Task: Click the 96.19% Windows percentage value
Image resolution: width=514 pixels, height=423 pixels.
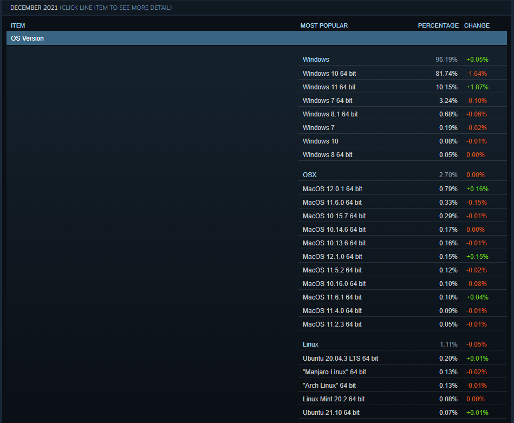Action: click(x=446, y=60)
